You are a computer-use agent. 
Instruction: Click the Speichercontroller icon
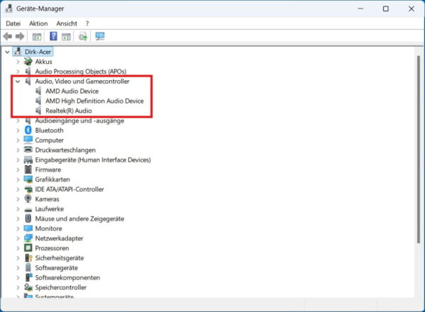(28, 287)
